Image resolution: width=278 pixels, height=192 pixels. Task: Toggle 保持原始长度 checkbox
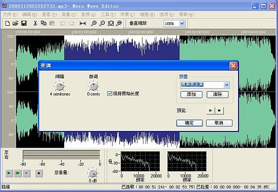pos(110,94)
